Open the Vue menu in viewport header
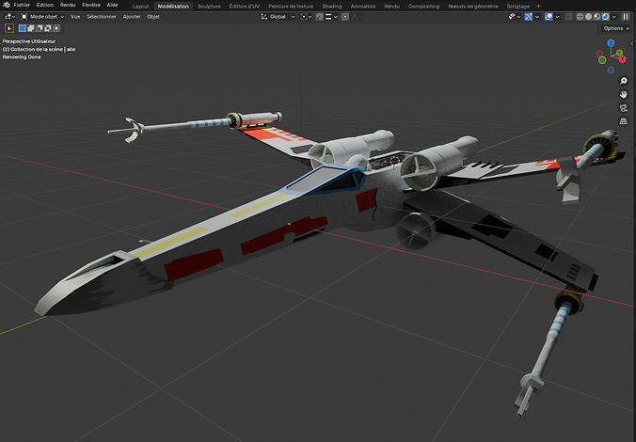The height and width of the screenshot is (442, 636). coord(75,17)
